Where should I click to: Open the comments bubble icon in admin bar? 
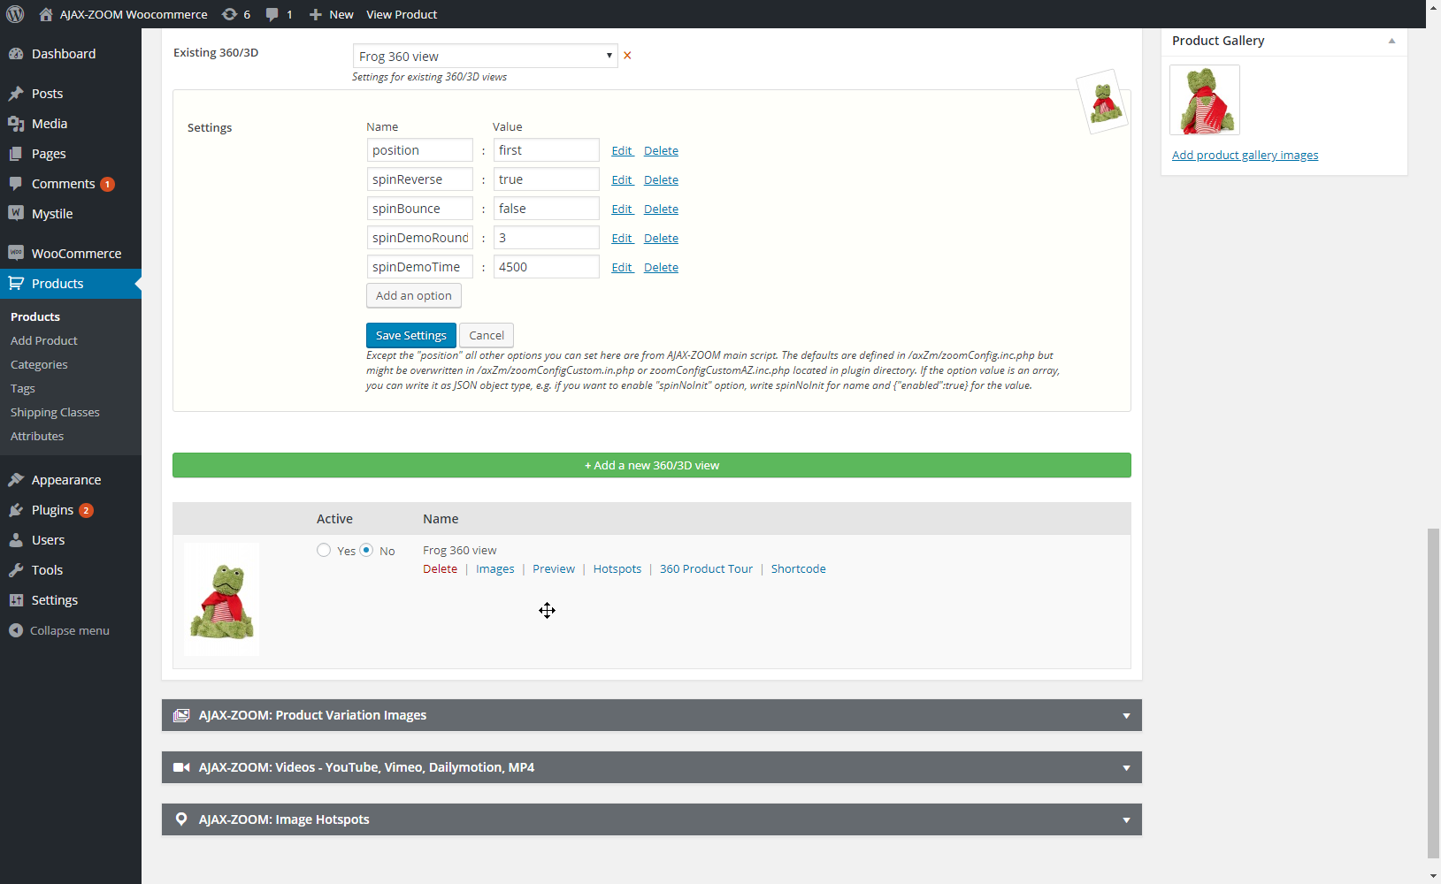pyautogui.click(x=272, y=14)
